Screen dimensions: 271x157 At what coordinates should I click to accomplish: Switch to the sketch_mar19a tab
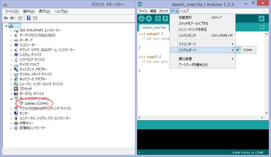point(154,28)
